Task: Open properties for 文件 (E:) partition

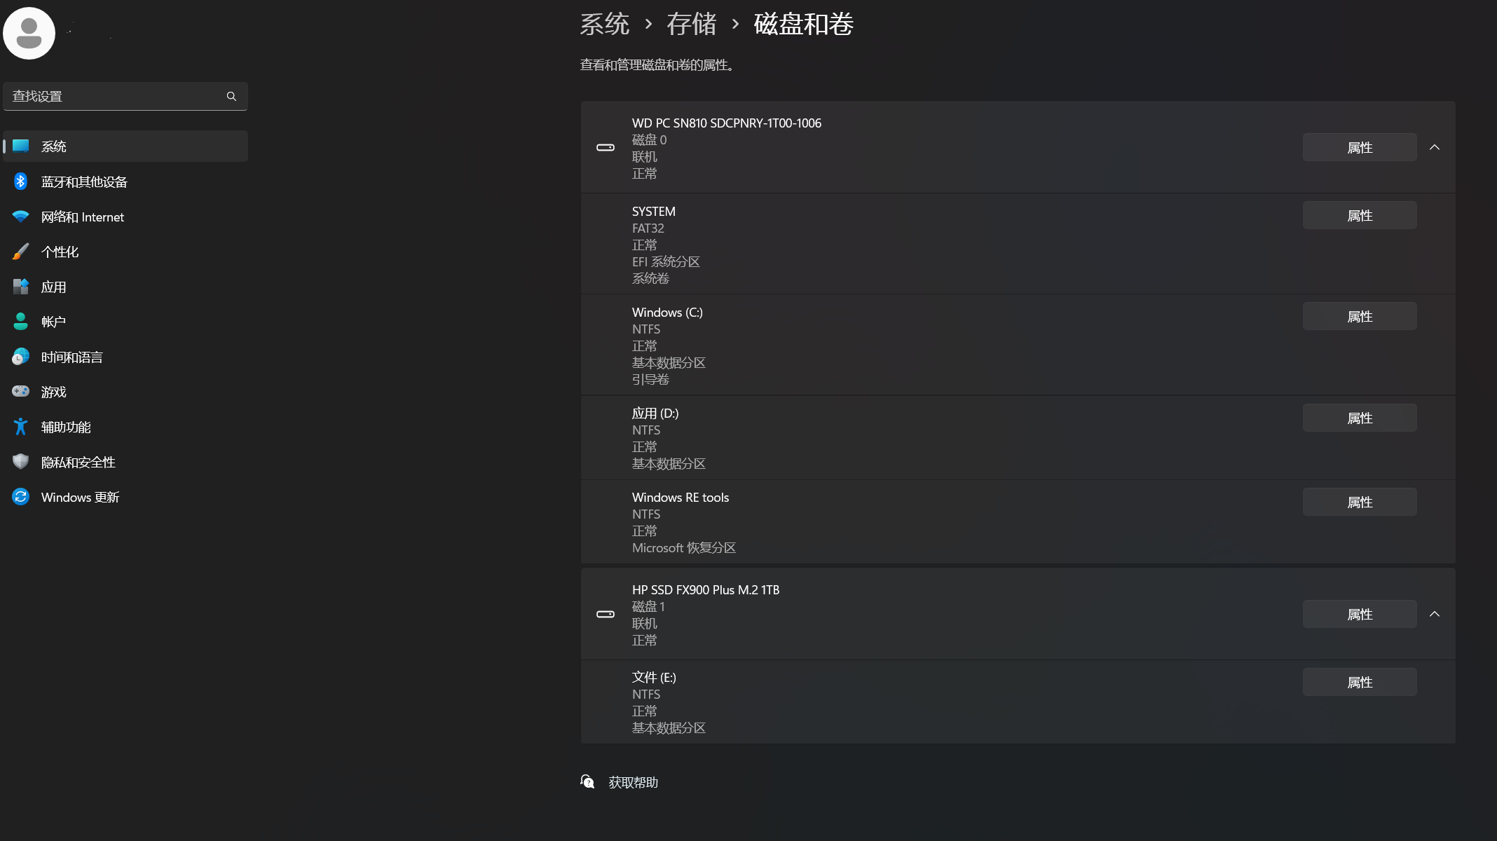Action: 1358,681
